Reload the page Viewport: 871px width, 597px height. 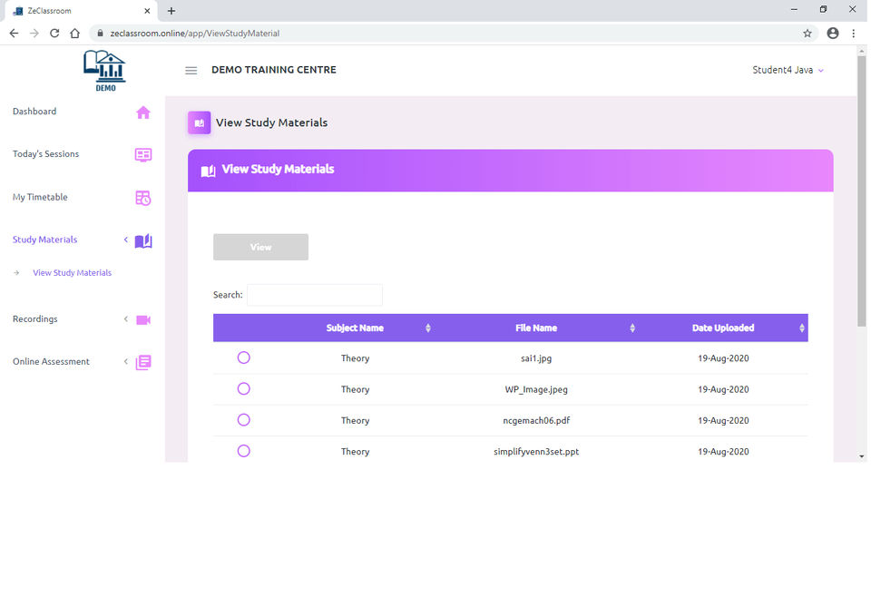click(x=54, y=34)
